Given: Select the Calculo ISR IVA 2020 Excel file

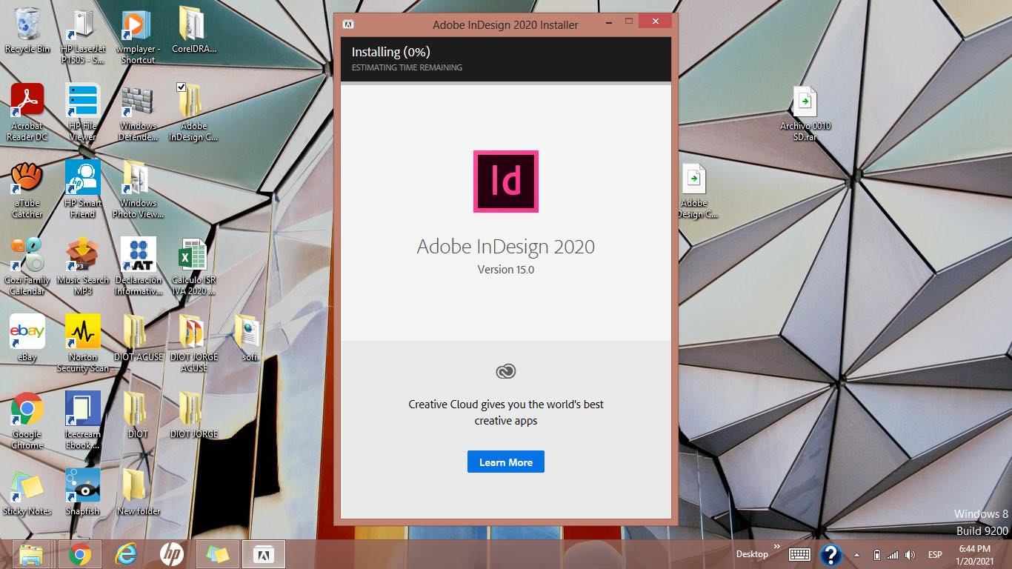Looking at the screenshot, I should pyautogui.click(x=193, y=267).
